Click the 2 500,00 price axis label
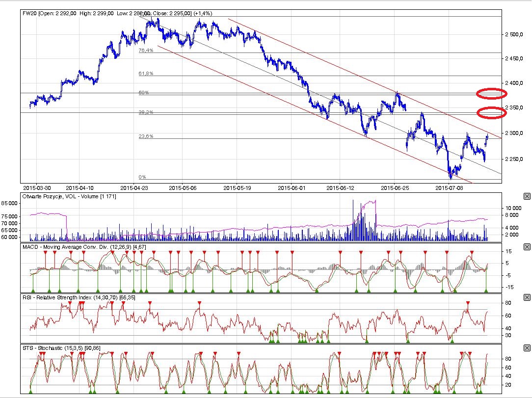This screenshot has width=532, height=398. click(x=514, y=34)
